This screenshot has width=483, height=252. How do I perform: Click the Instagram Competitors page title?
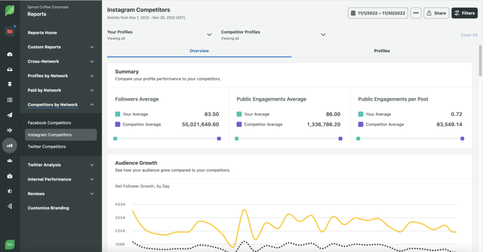click(139, 10)
